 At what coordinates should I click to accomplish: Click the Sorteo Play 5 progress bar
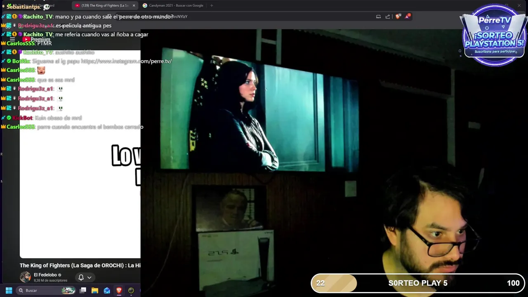(x=418, y=283)
